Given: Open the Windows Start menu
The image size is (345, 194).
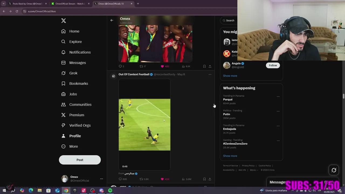Looking at the screenshot, I should click(4, 190).
